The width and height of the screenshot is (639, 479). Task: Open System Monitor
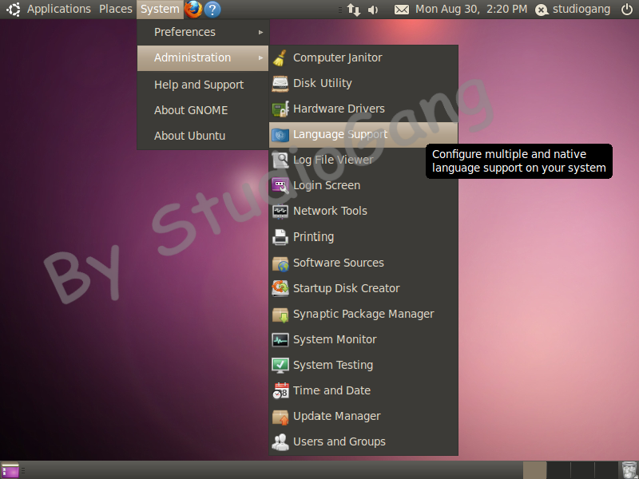[363, 340]
